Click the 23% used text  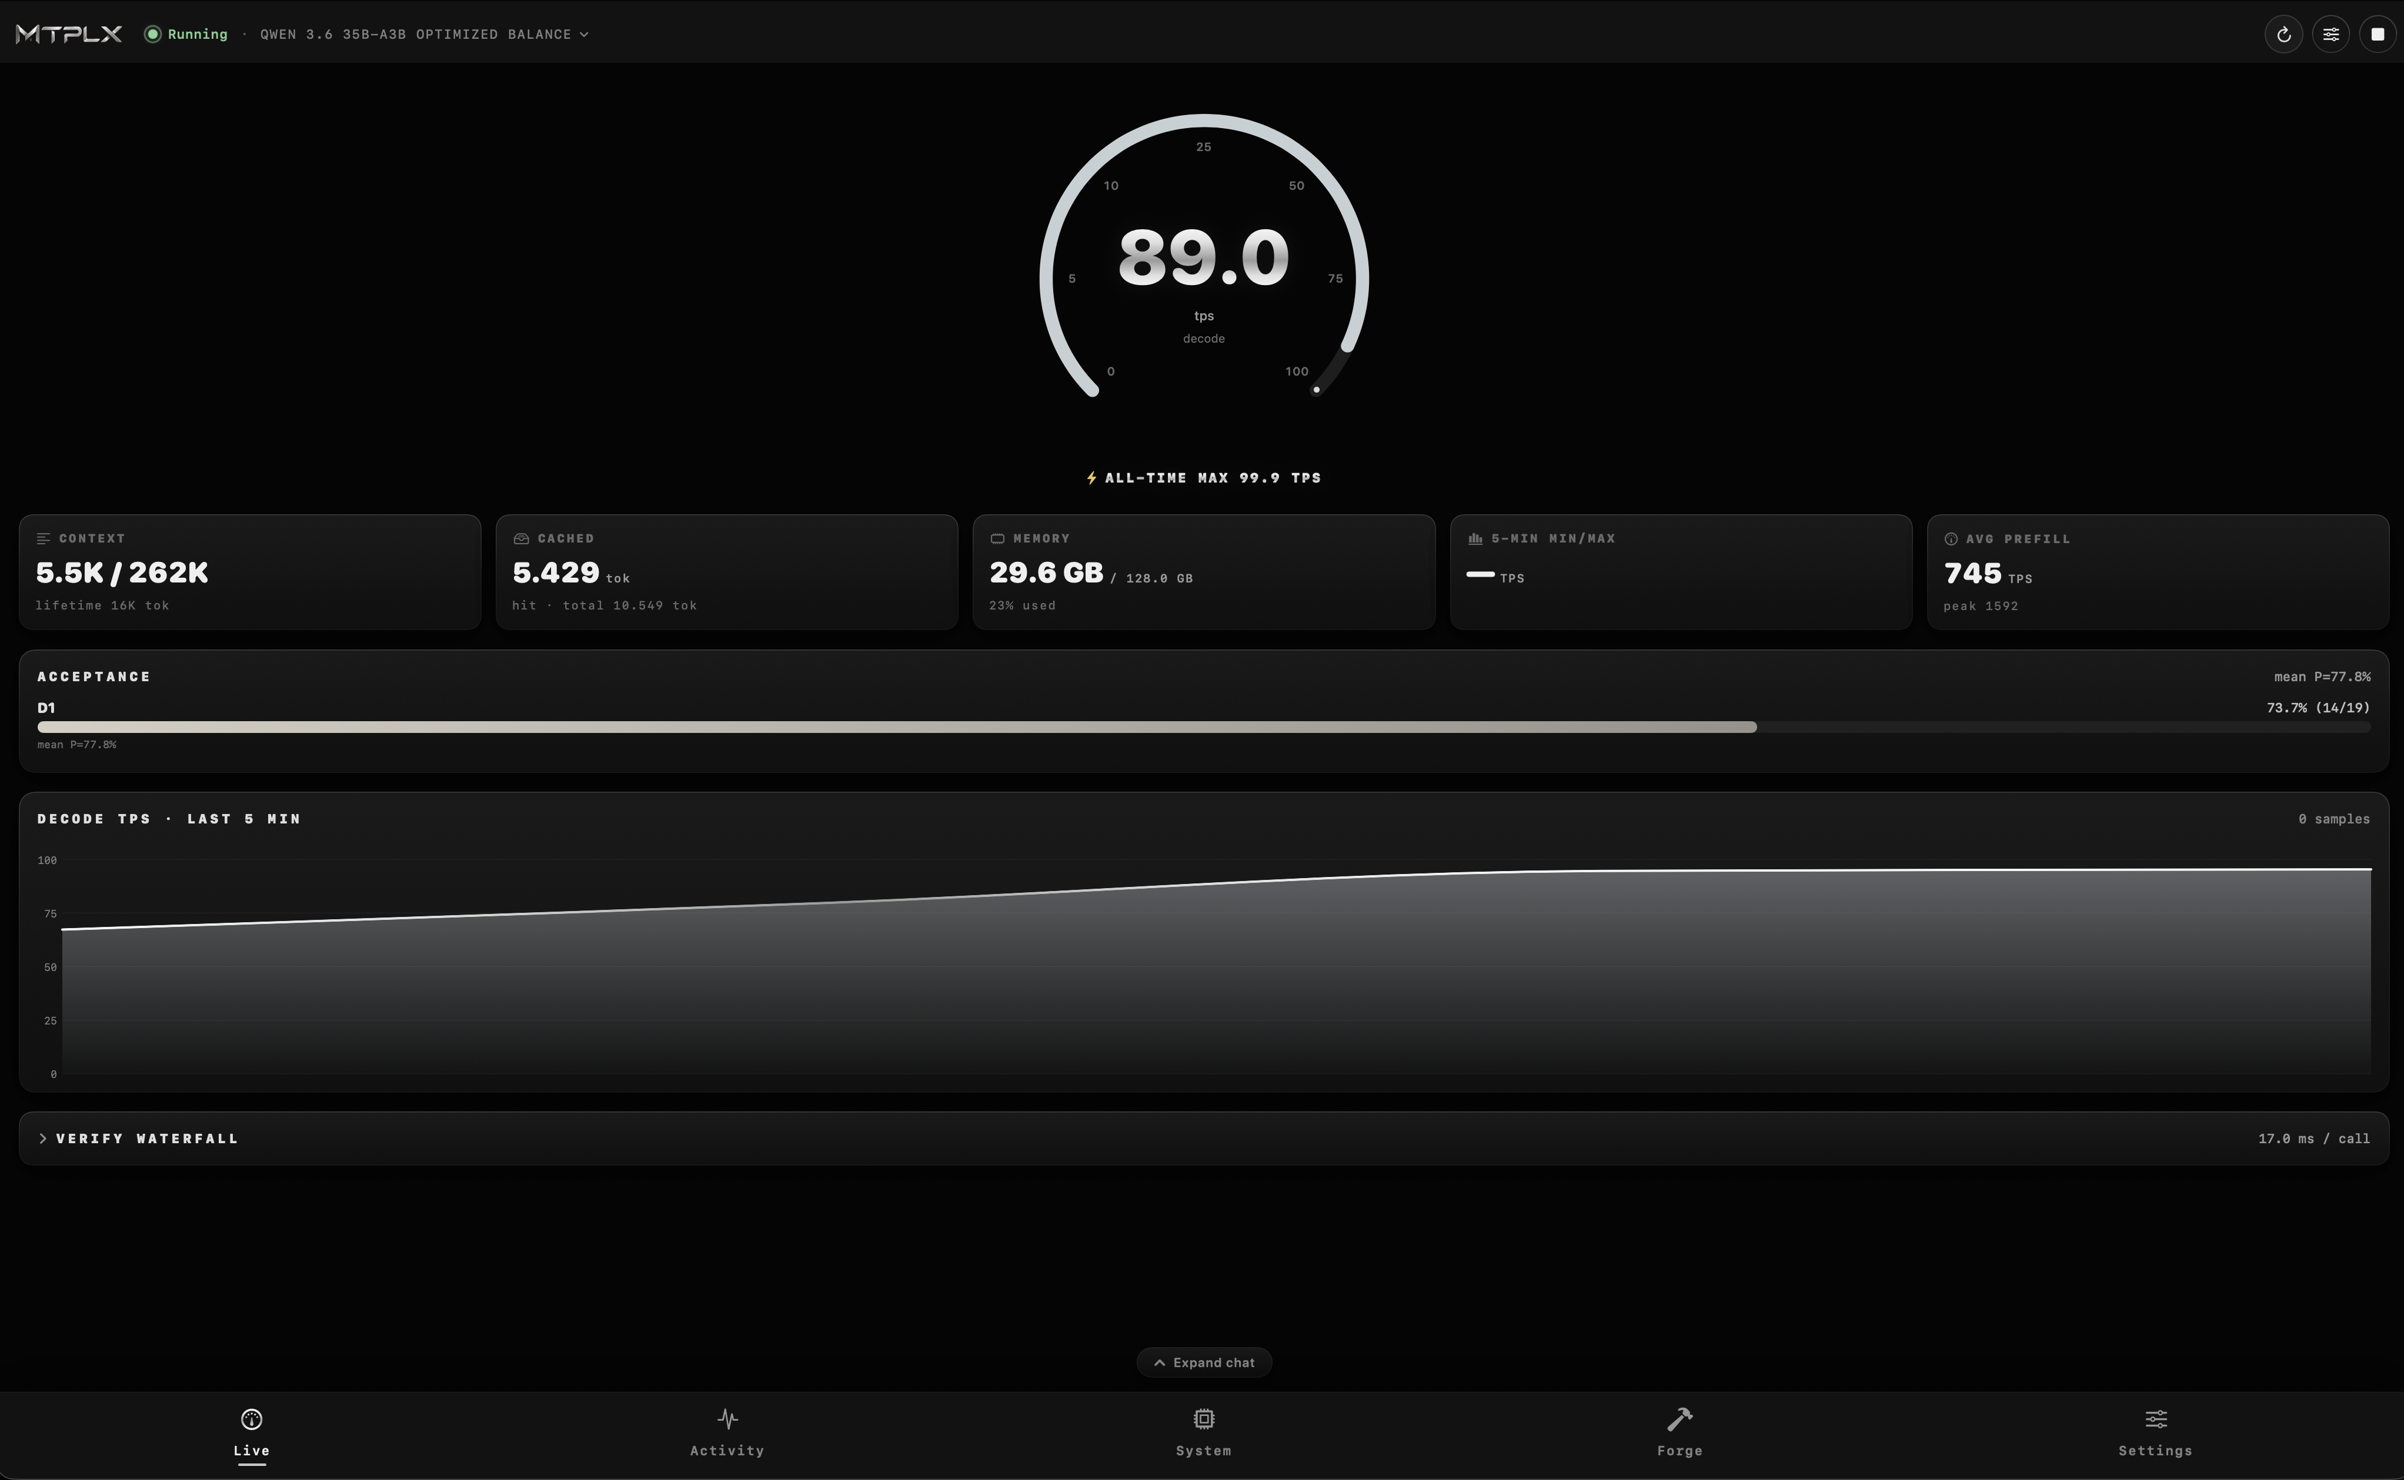click(x=1022, y=606)
